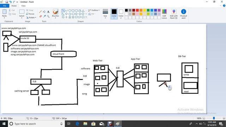Open Edit with Paint 3D
226x127 pixels.
[174, 14]
